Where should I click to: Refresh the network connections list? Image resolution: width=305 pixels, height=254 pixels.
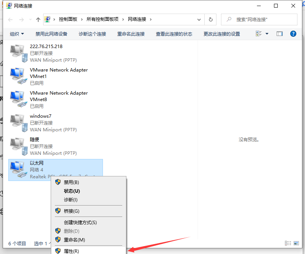211,19
